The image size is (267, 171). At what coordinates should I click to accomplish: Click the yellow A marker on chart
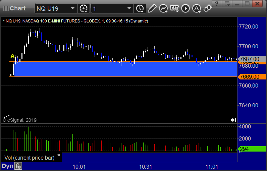click(12, 56)
